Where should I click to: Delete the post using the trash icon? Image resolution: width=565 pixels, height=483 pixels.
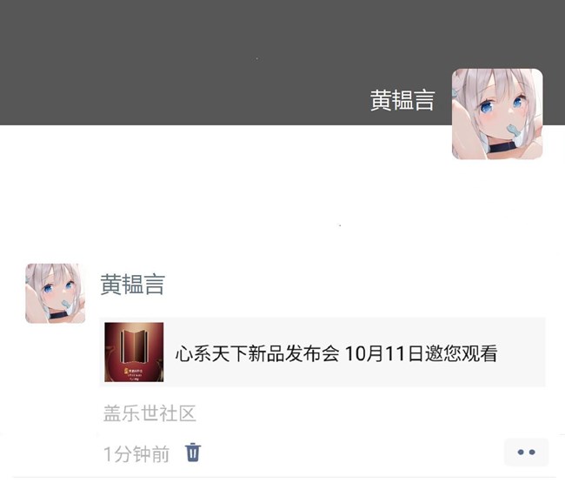(x=193, y=452)
